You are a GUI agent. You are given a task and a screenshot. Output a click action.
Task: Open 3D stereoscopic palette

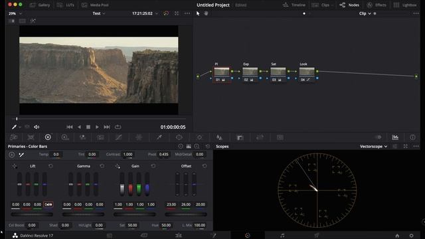(280, 137)
